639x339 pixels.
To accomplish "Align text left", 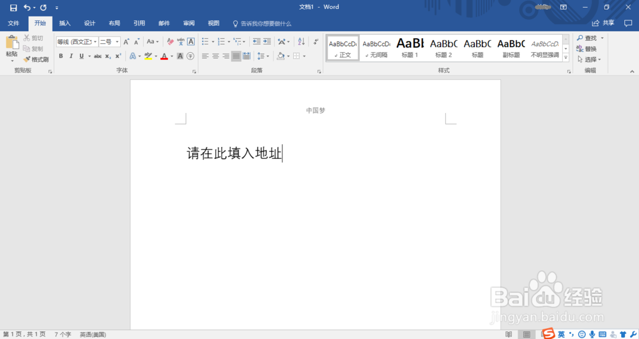I will [x=205, y=56].
